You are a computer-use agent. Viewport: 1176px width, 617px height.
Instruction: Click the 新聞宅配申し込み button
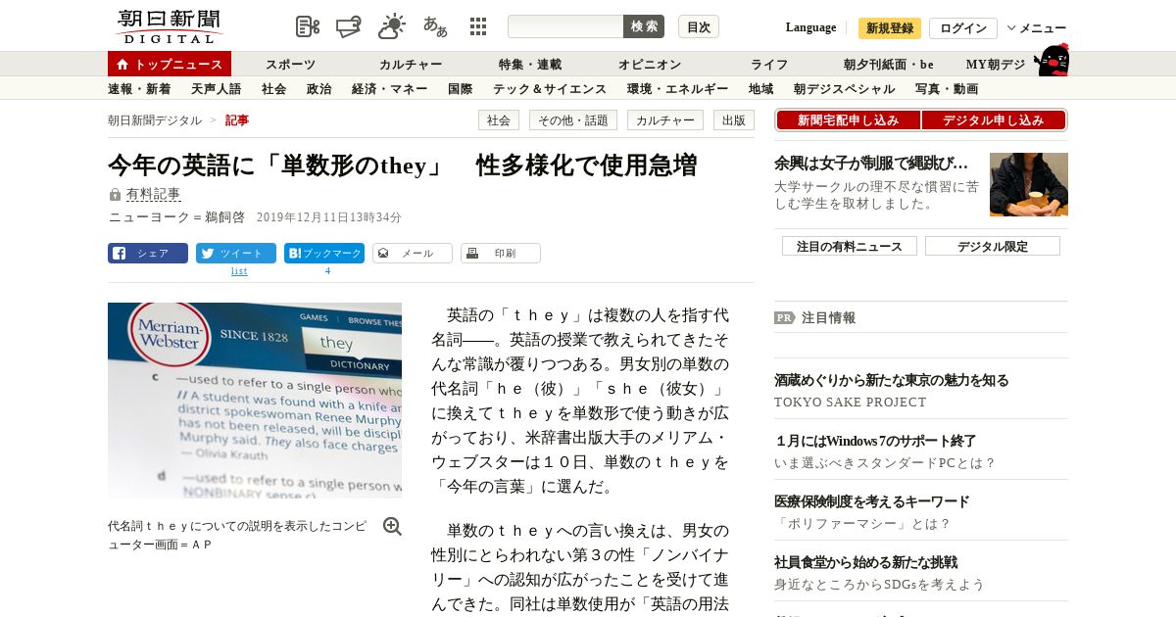pos(848,120)
